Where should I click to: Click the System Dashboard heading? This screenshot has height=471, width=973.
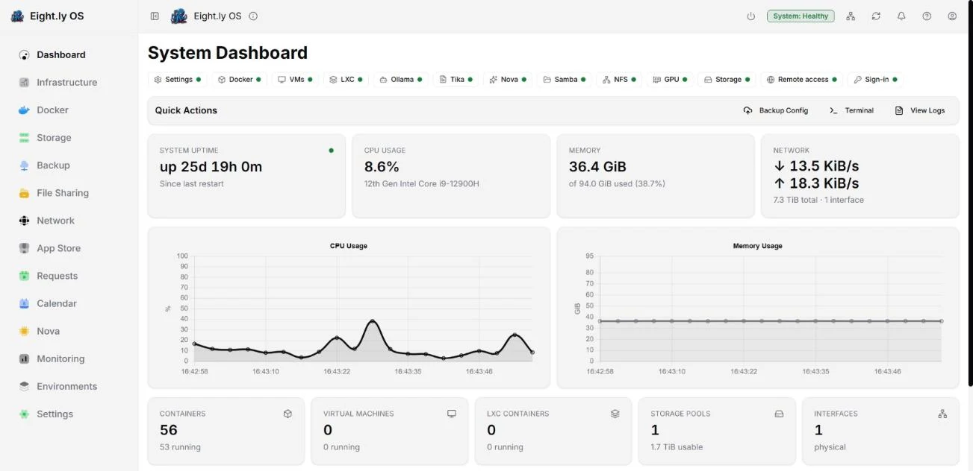click(x=228, y=53)
